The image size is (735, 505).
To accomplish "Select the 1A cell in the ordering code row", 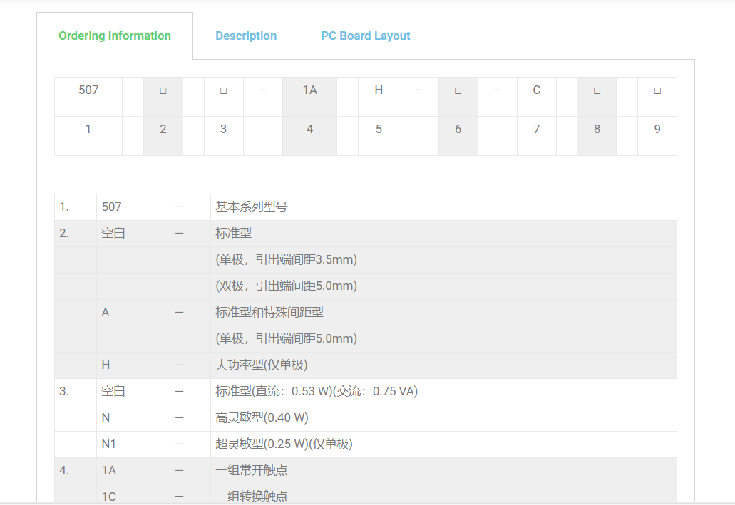I will 309,90.
